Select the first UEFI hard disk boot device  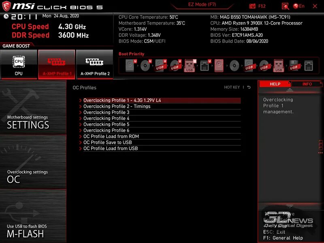point(131,66)
